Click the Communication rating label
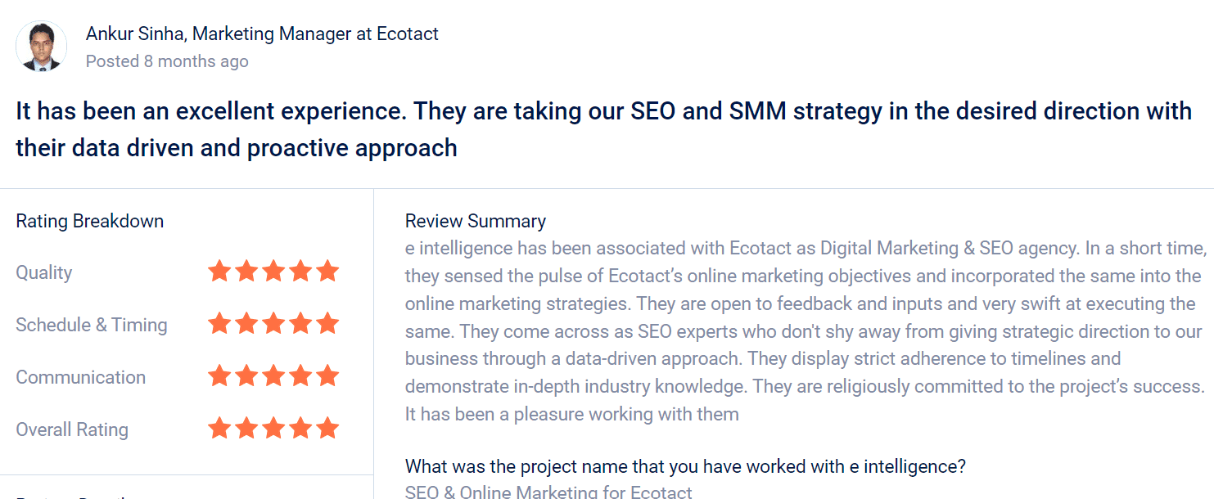Image resolution: width=1214 pixels, height=499 pixels. click(x=81, y=377)
